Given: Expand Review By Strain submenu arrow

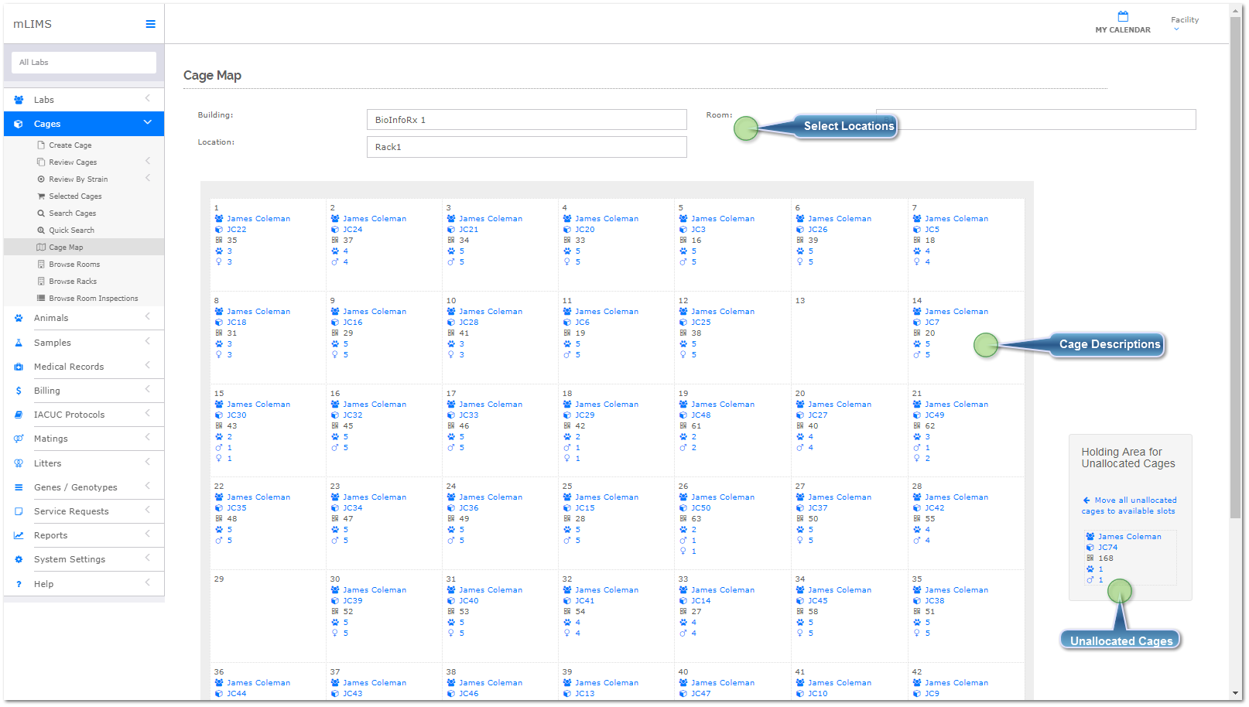Looking at the screenshot, I should tap(148, 178).
